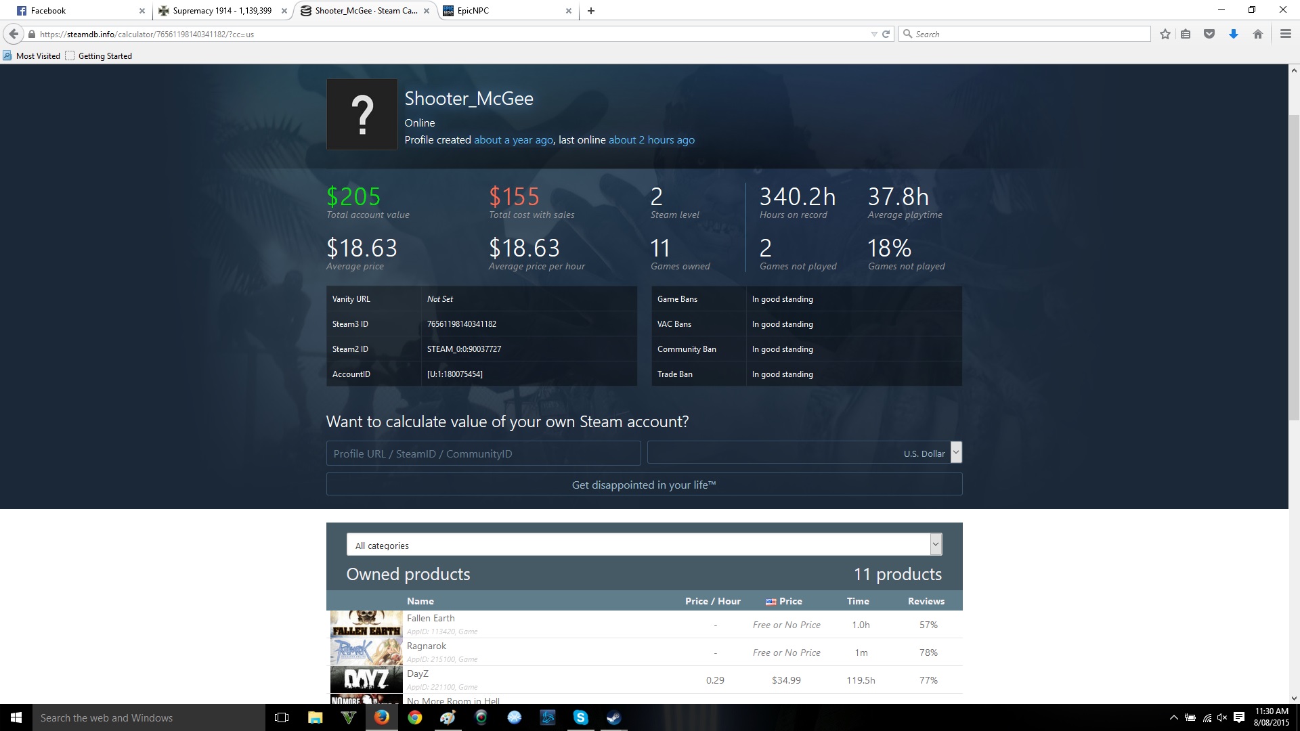Go to the Firefox home page icon
1300x731 pixels.
coord(1258,34)
